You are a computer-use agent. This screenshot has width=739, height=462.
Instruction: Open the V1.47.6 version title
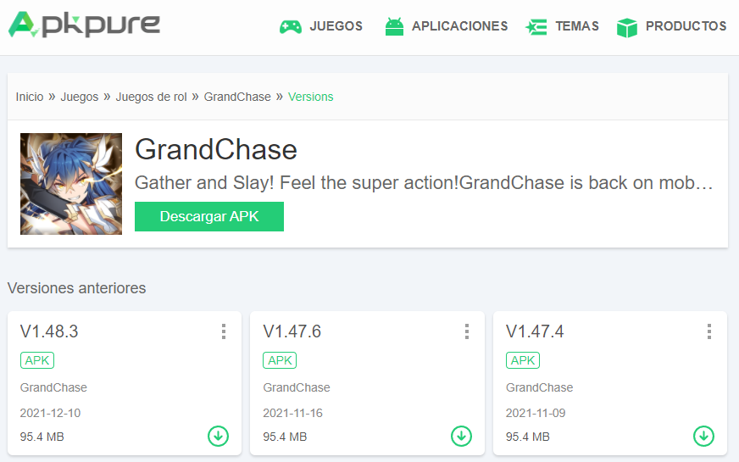click(x=292, y=331)
